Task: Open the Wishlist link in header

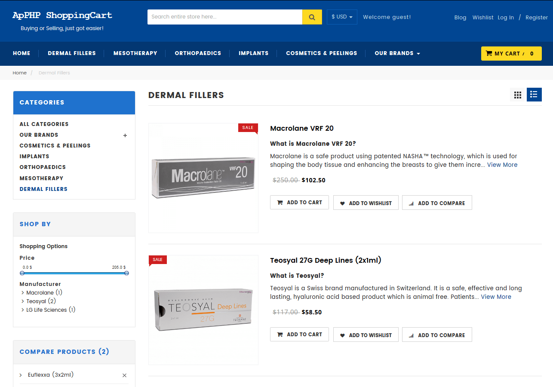Action: click(483, 18)
